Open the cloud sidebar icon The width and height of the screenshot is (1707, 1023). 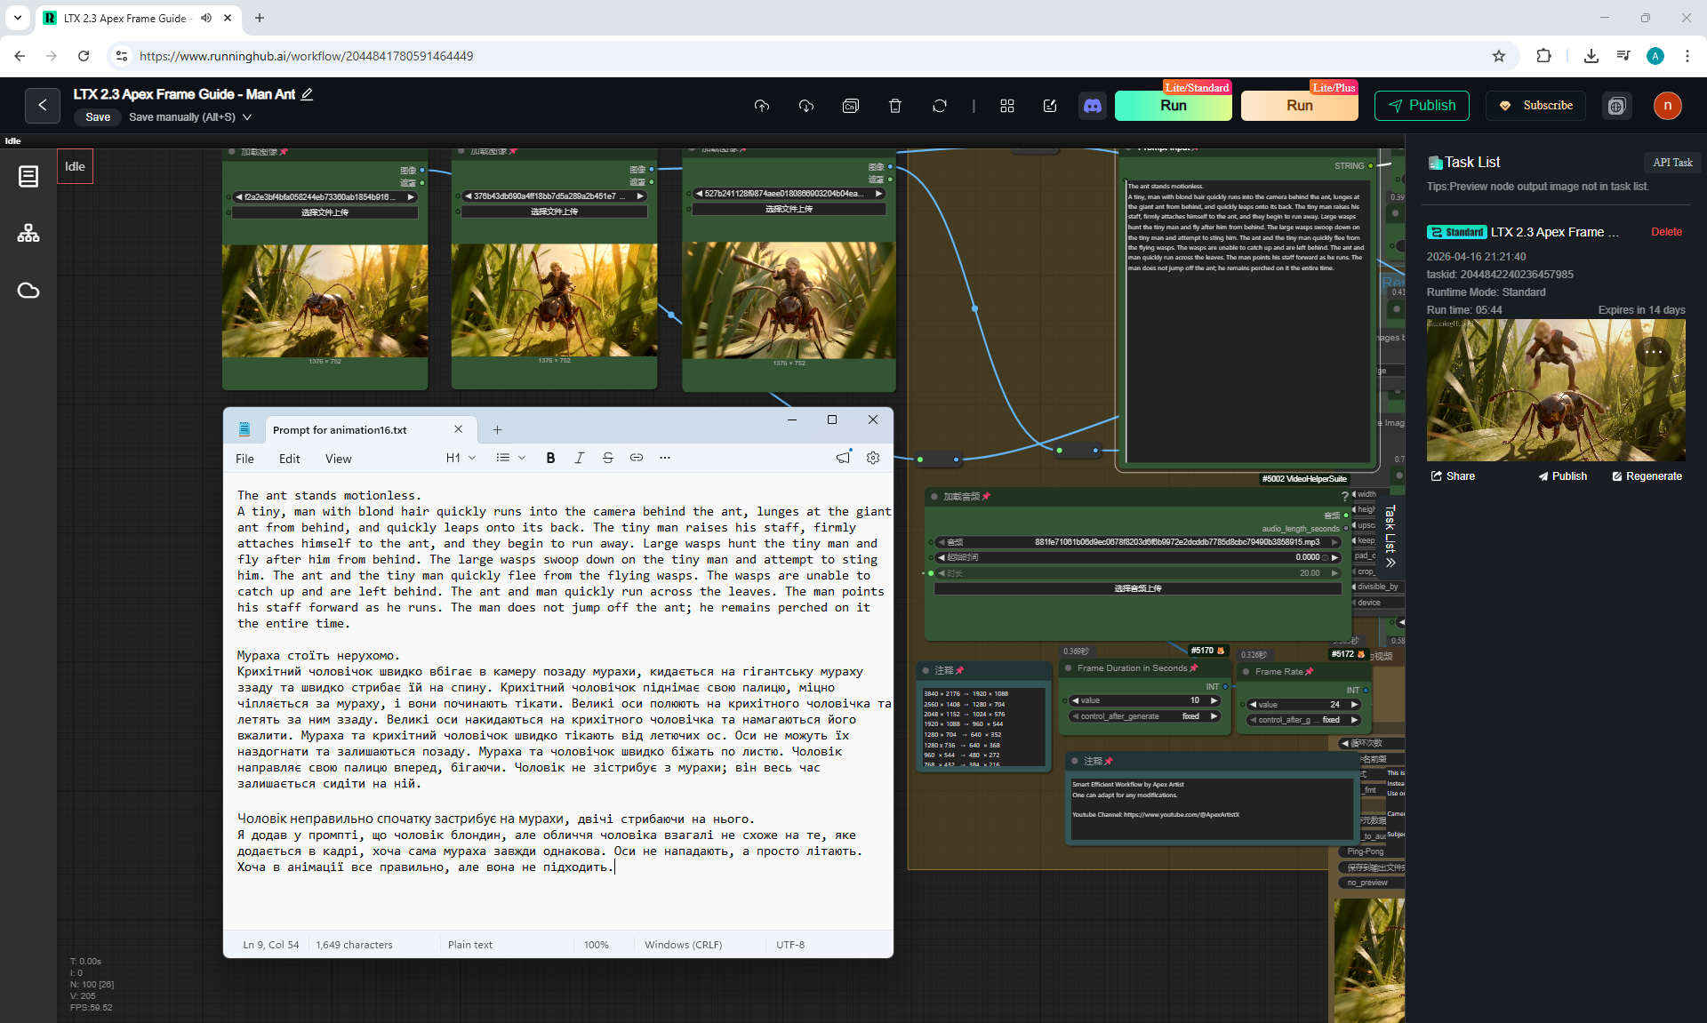tap(28, 291)
